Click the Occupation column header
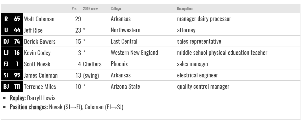 185,9
